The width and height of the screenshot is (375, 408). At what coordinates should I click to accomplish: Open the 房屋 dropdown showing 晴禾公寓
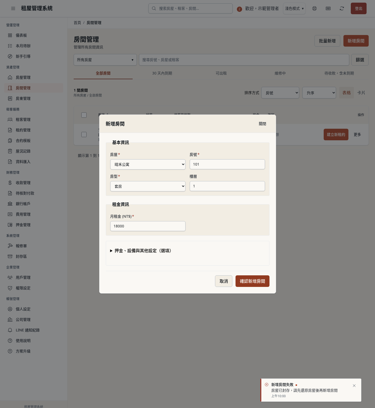[x=148, y=165]
